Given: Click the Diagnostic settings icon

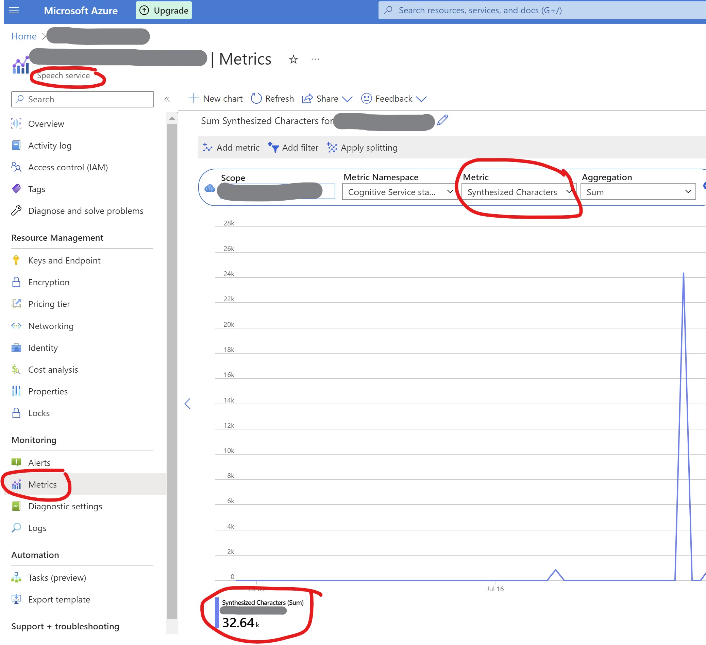Looking at the screenshot, I should point(16,506).
